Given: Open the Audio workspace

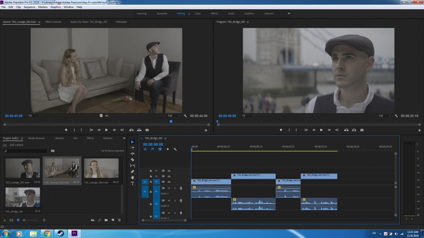Looking at the screenshot, I should click(x=231, y=14).
